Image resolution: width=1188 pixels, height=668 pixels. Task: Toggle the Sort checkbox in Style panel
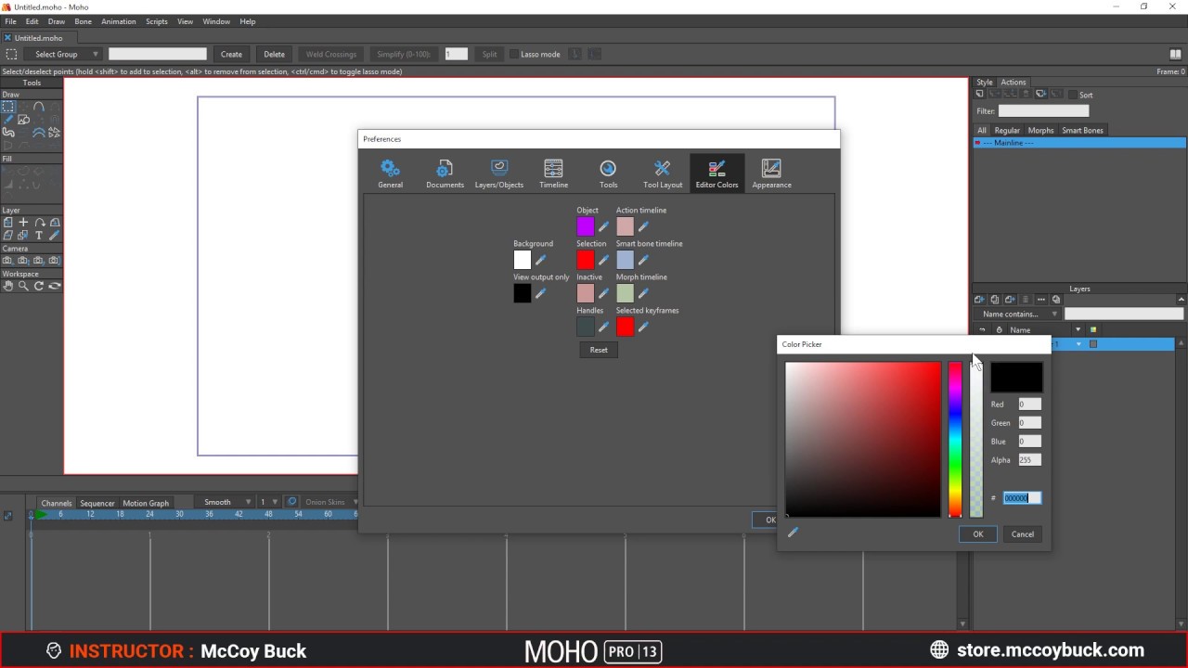click(x=1073, y=95)
